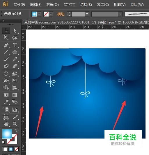Activate the Scale tool
Screen dimensions: 149x155
(x=15, y=74)
